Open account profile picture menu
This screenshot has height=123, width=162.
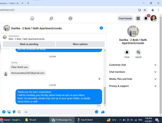[154, 18]
